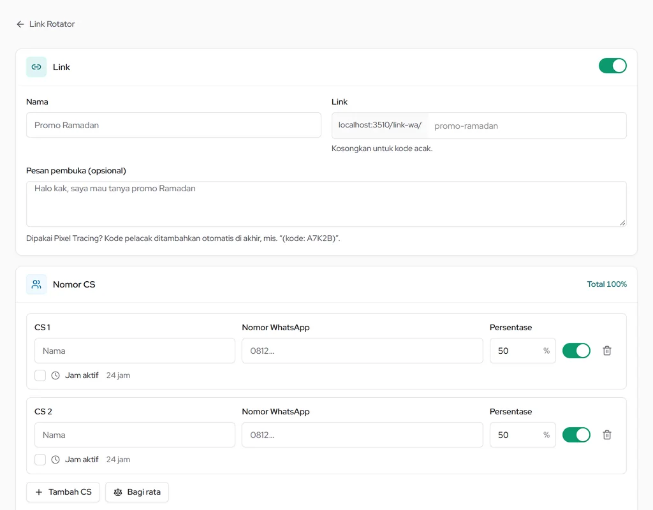The height and width of the screenshot is (510, 653).
Task: Split percentages evenly with Bagi rata
Action: point(137,492)
